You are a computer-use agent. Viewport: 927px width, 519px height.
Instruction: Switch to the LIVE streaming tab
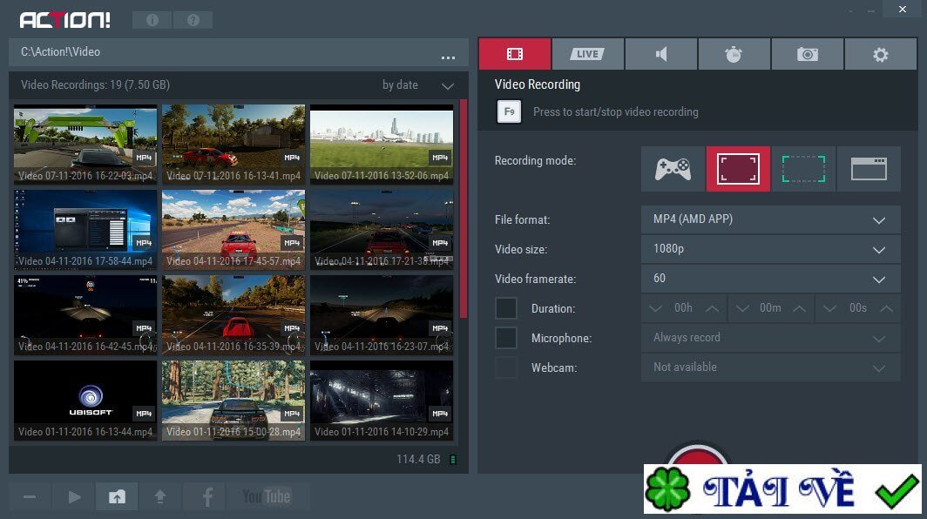coord(587,53)
